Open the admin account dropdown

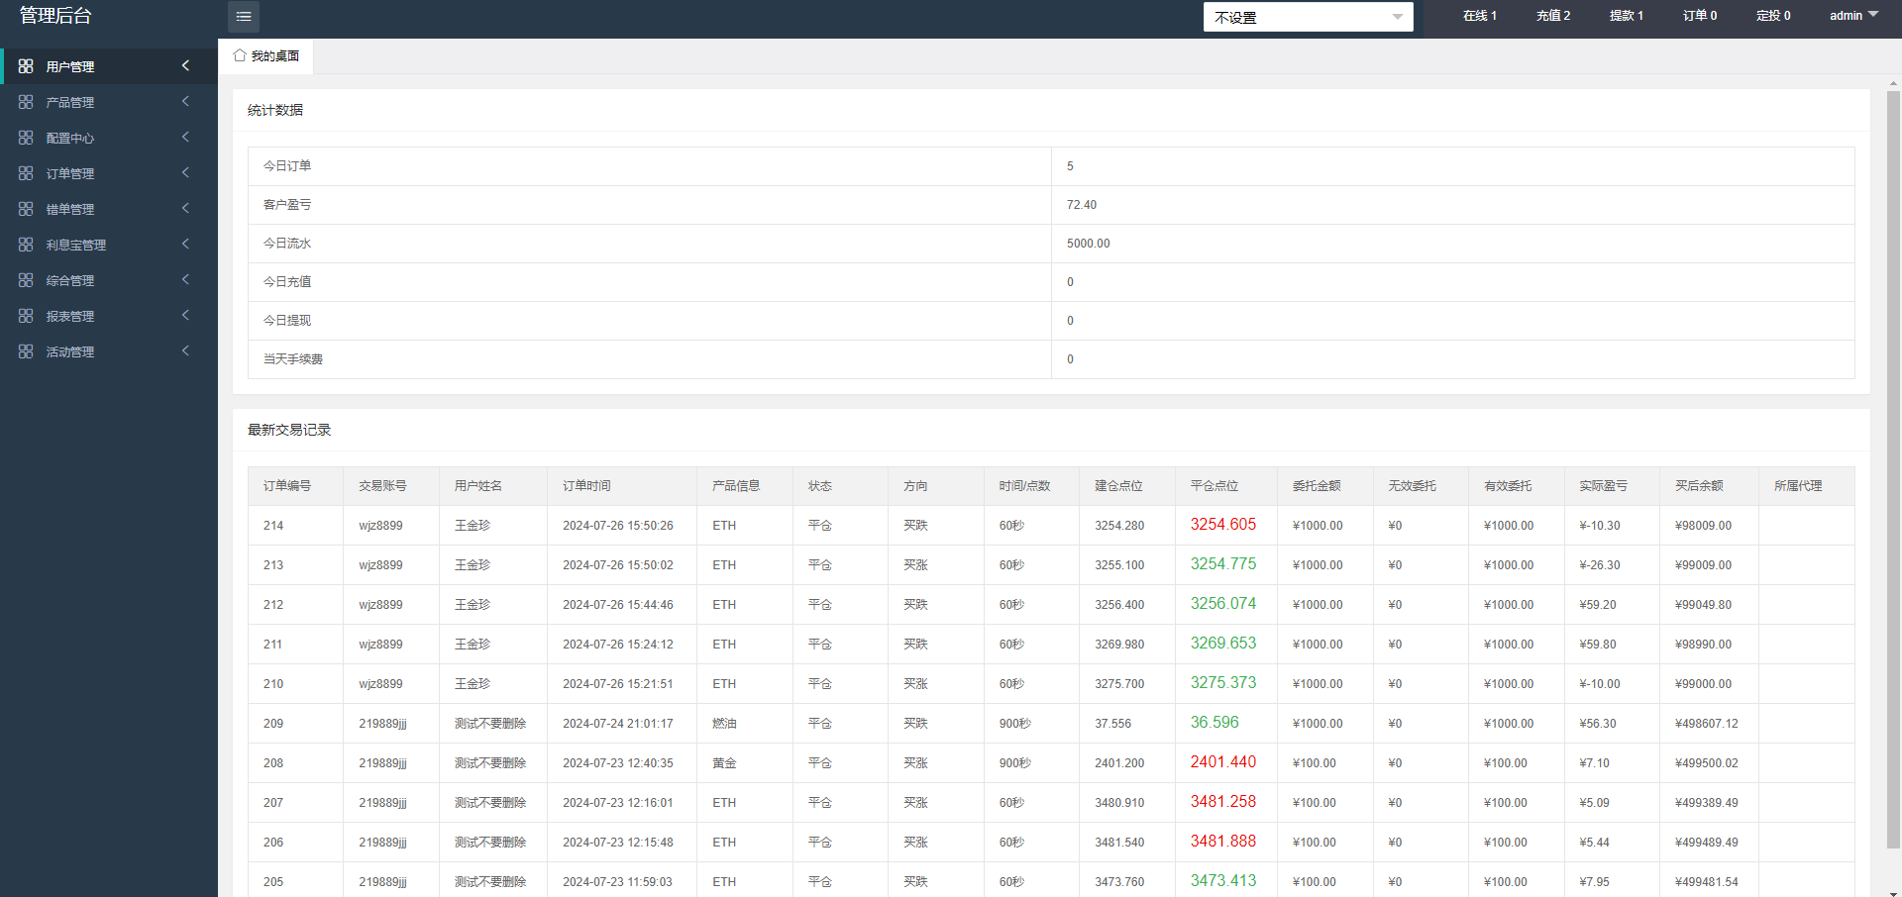[1852, 16]
